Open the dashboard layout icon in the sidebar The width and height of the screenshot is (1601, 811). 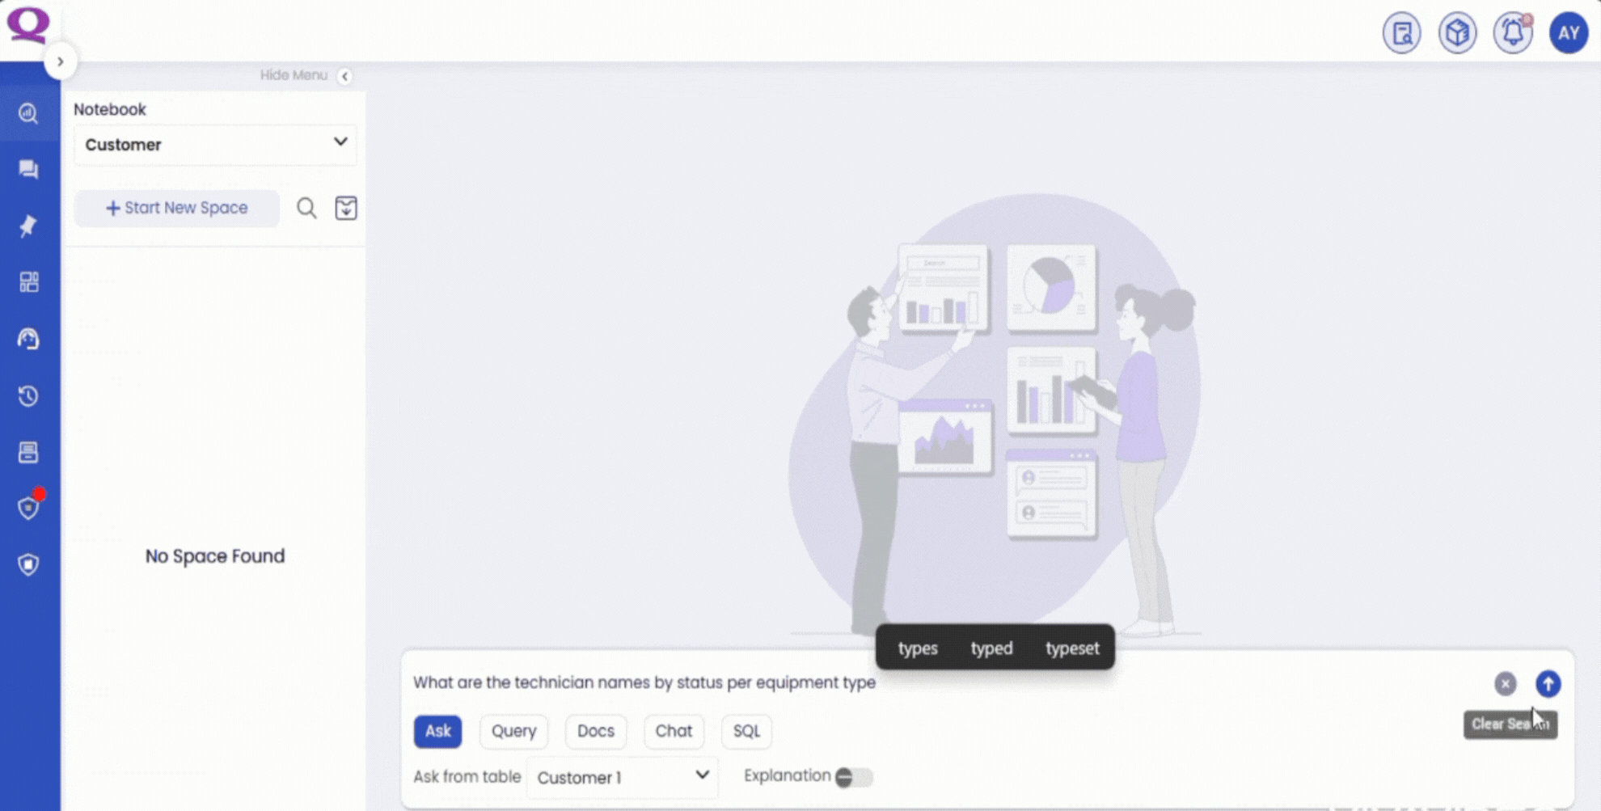pyautogui.click(x=29, y=282)
